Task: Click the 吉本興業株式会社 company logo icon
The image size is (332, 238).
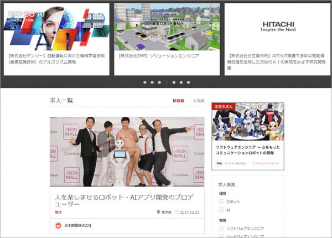Action: click(58, 226)
